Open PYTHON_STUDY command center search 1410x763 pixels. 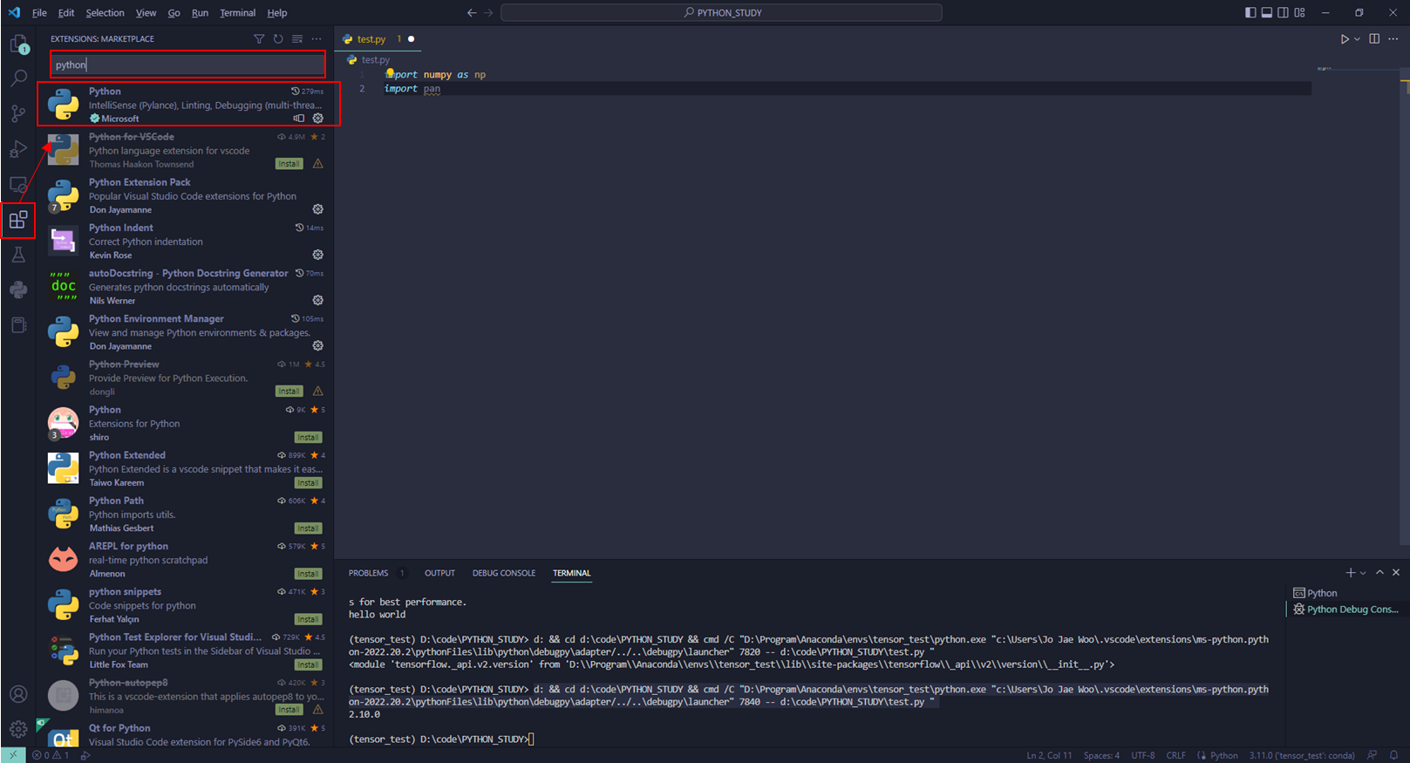(721, 13)
